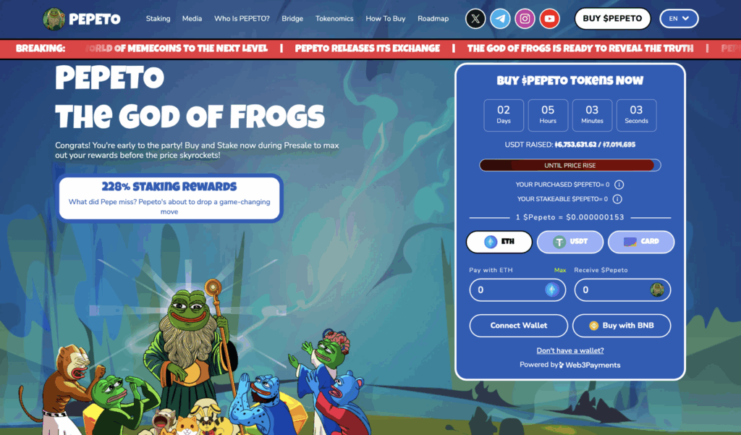Open the YouTube social icon
The height and width of the screenshot is (435, 741).
pyautogui.click(x=549, y=19)
